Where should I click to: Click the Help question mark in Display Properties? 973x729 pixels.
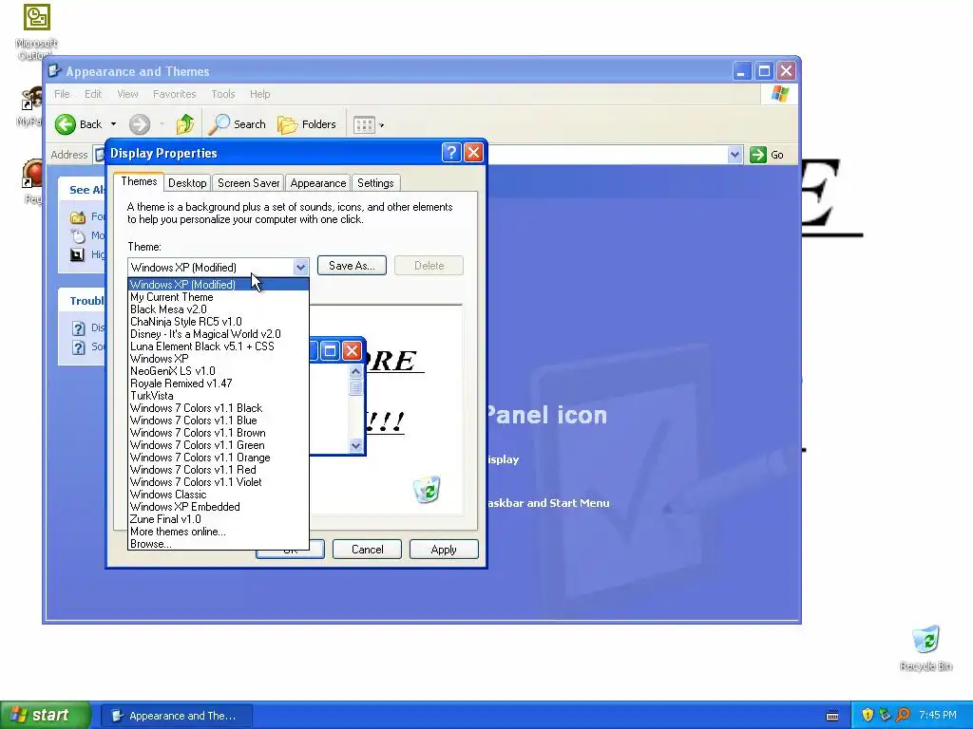click(x=451, y=153)
